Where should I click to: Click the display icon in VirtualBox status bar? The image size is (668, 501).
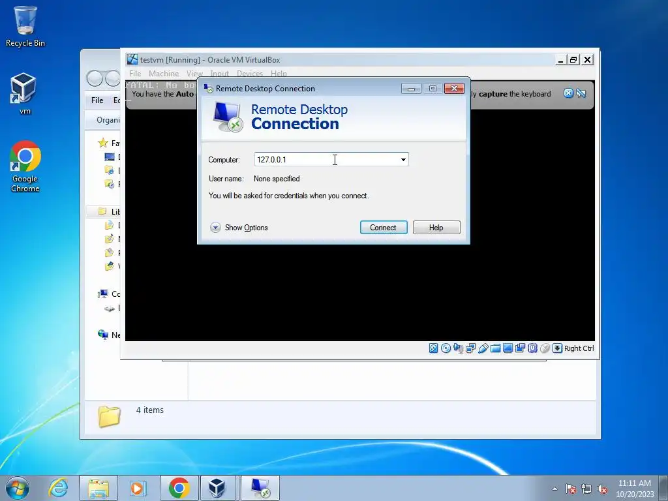pos(508,348)
